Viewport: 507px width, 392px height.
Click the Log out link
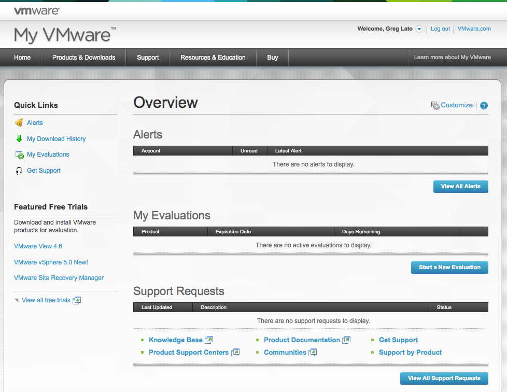pyautogui.click(x=440, y=29)
